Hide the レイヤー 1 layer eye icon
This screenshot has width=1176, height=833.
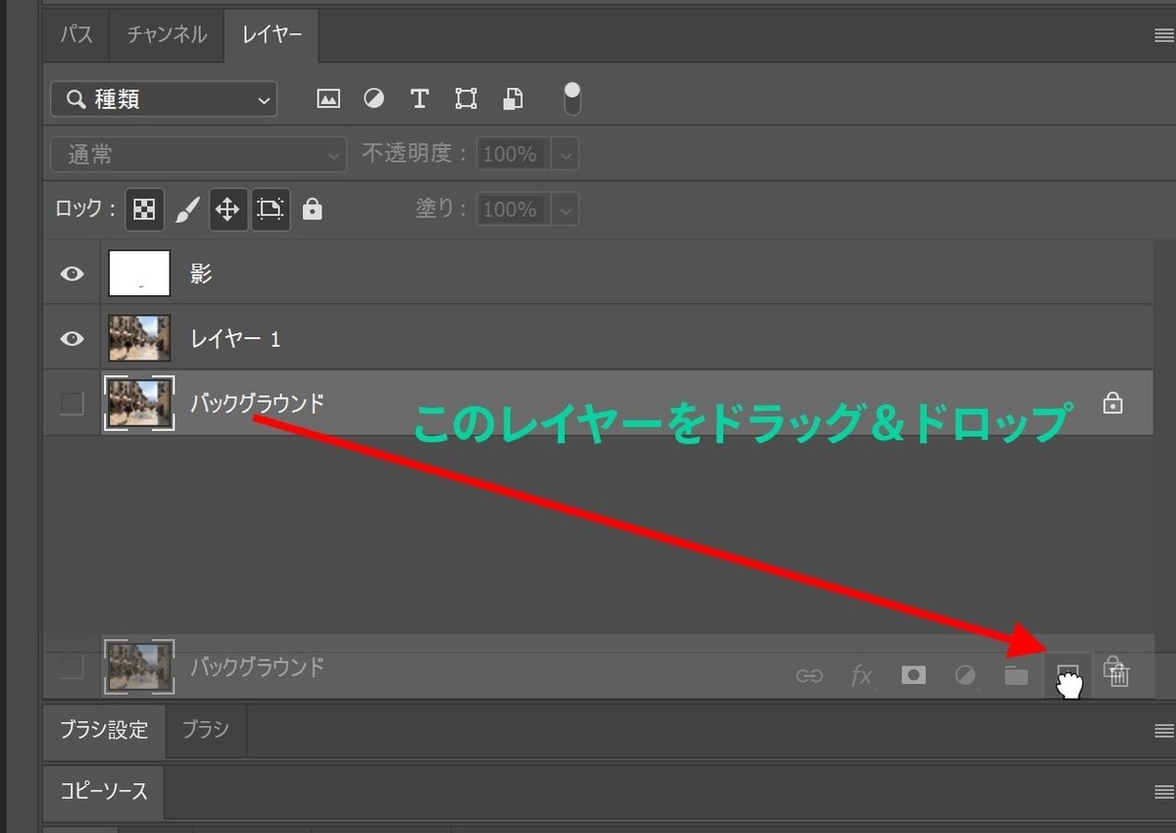tap(72, 338)
